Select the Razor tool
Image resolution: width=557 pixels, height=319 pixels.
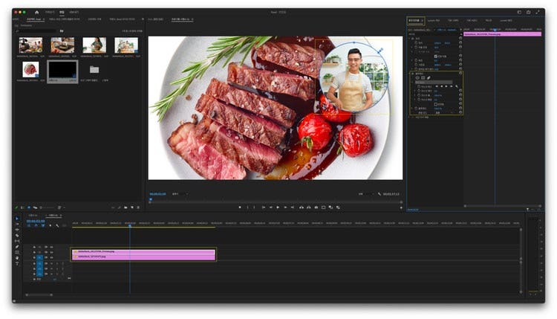coord(16,236)
